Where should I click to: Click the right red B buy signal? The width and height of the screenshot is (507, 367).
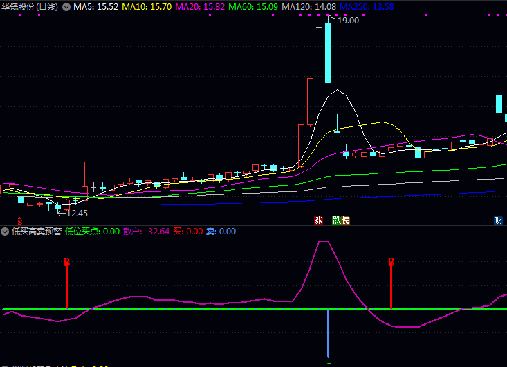click(x=391, y=263)
